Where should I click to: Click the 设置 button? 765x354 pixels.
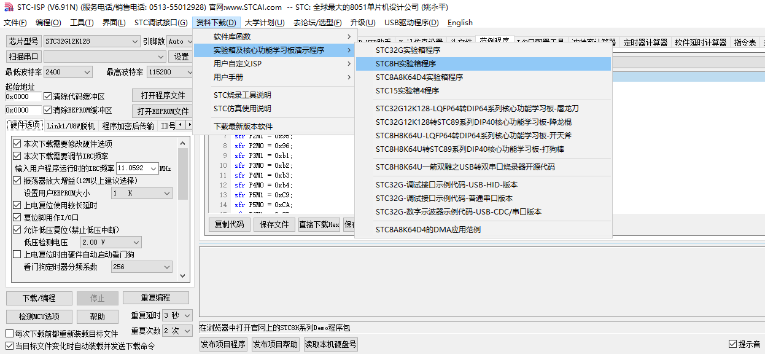[182, 57]
